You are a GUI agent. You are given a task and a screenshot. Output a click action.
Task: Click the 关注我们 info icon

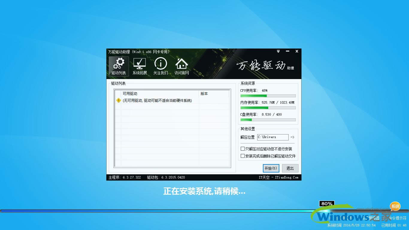160,65
